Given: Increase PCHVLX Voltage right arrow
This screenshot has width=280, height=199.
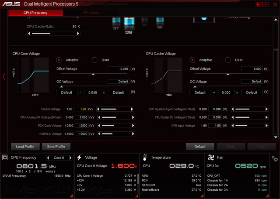Looking at the screenshot, I should [133, 134].
